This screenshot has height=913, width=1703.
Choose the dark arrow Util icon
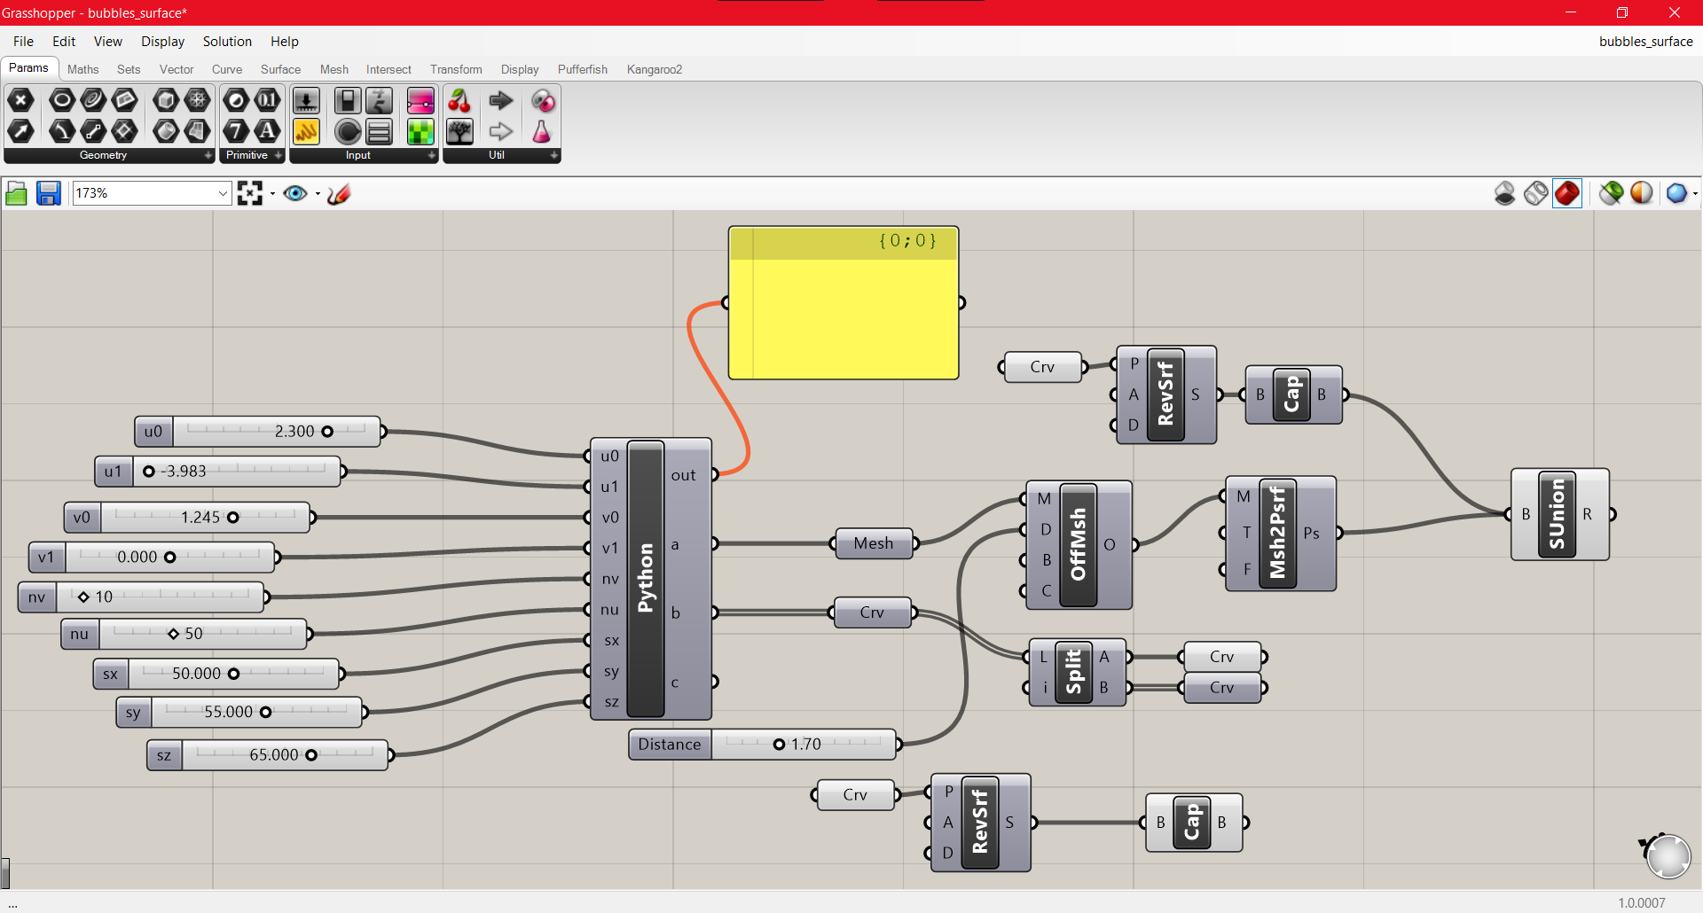501,100
